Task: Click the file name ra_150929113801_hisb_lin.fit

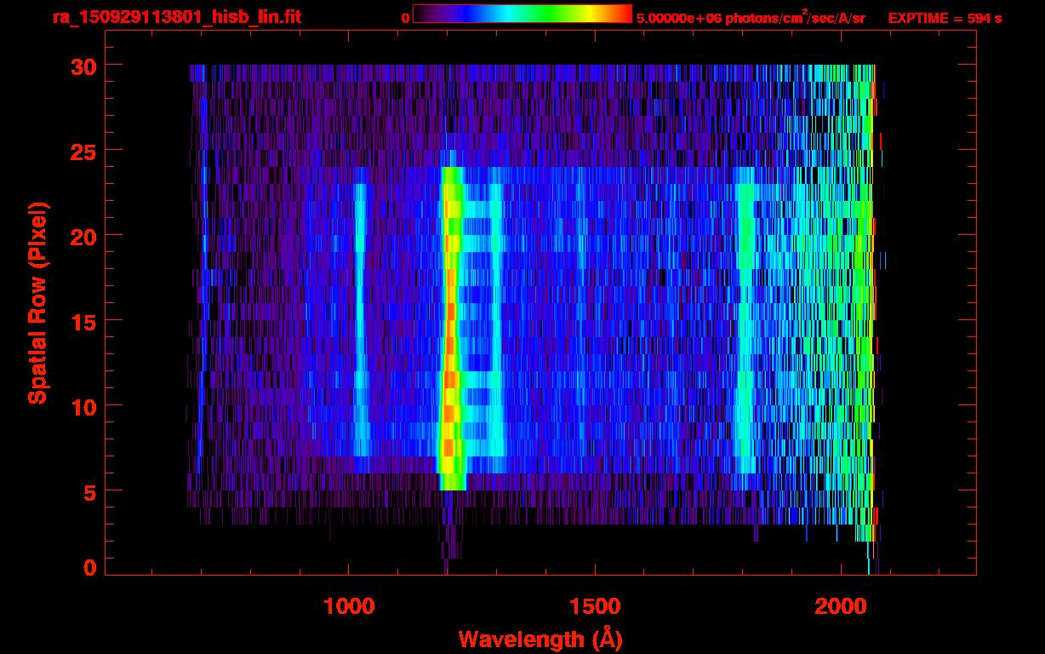Action: pos(176,17)
